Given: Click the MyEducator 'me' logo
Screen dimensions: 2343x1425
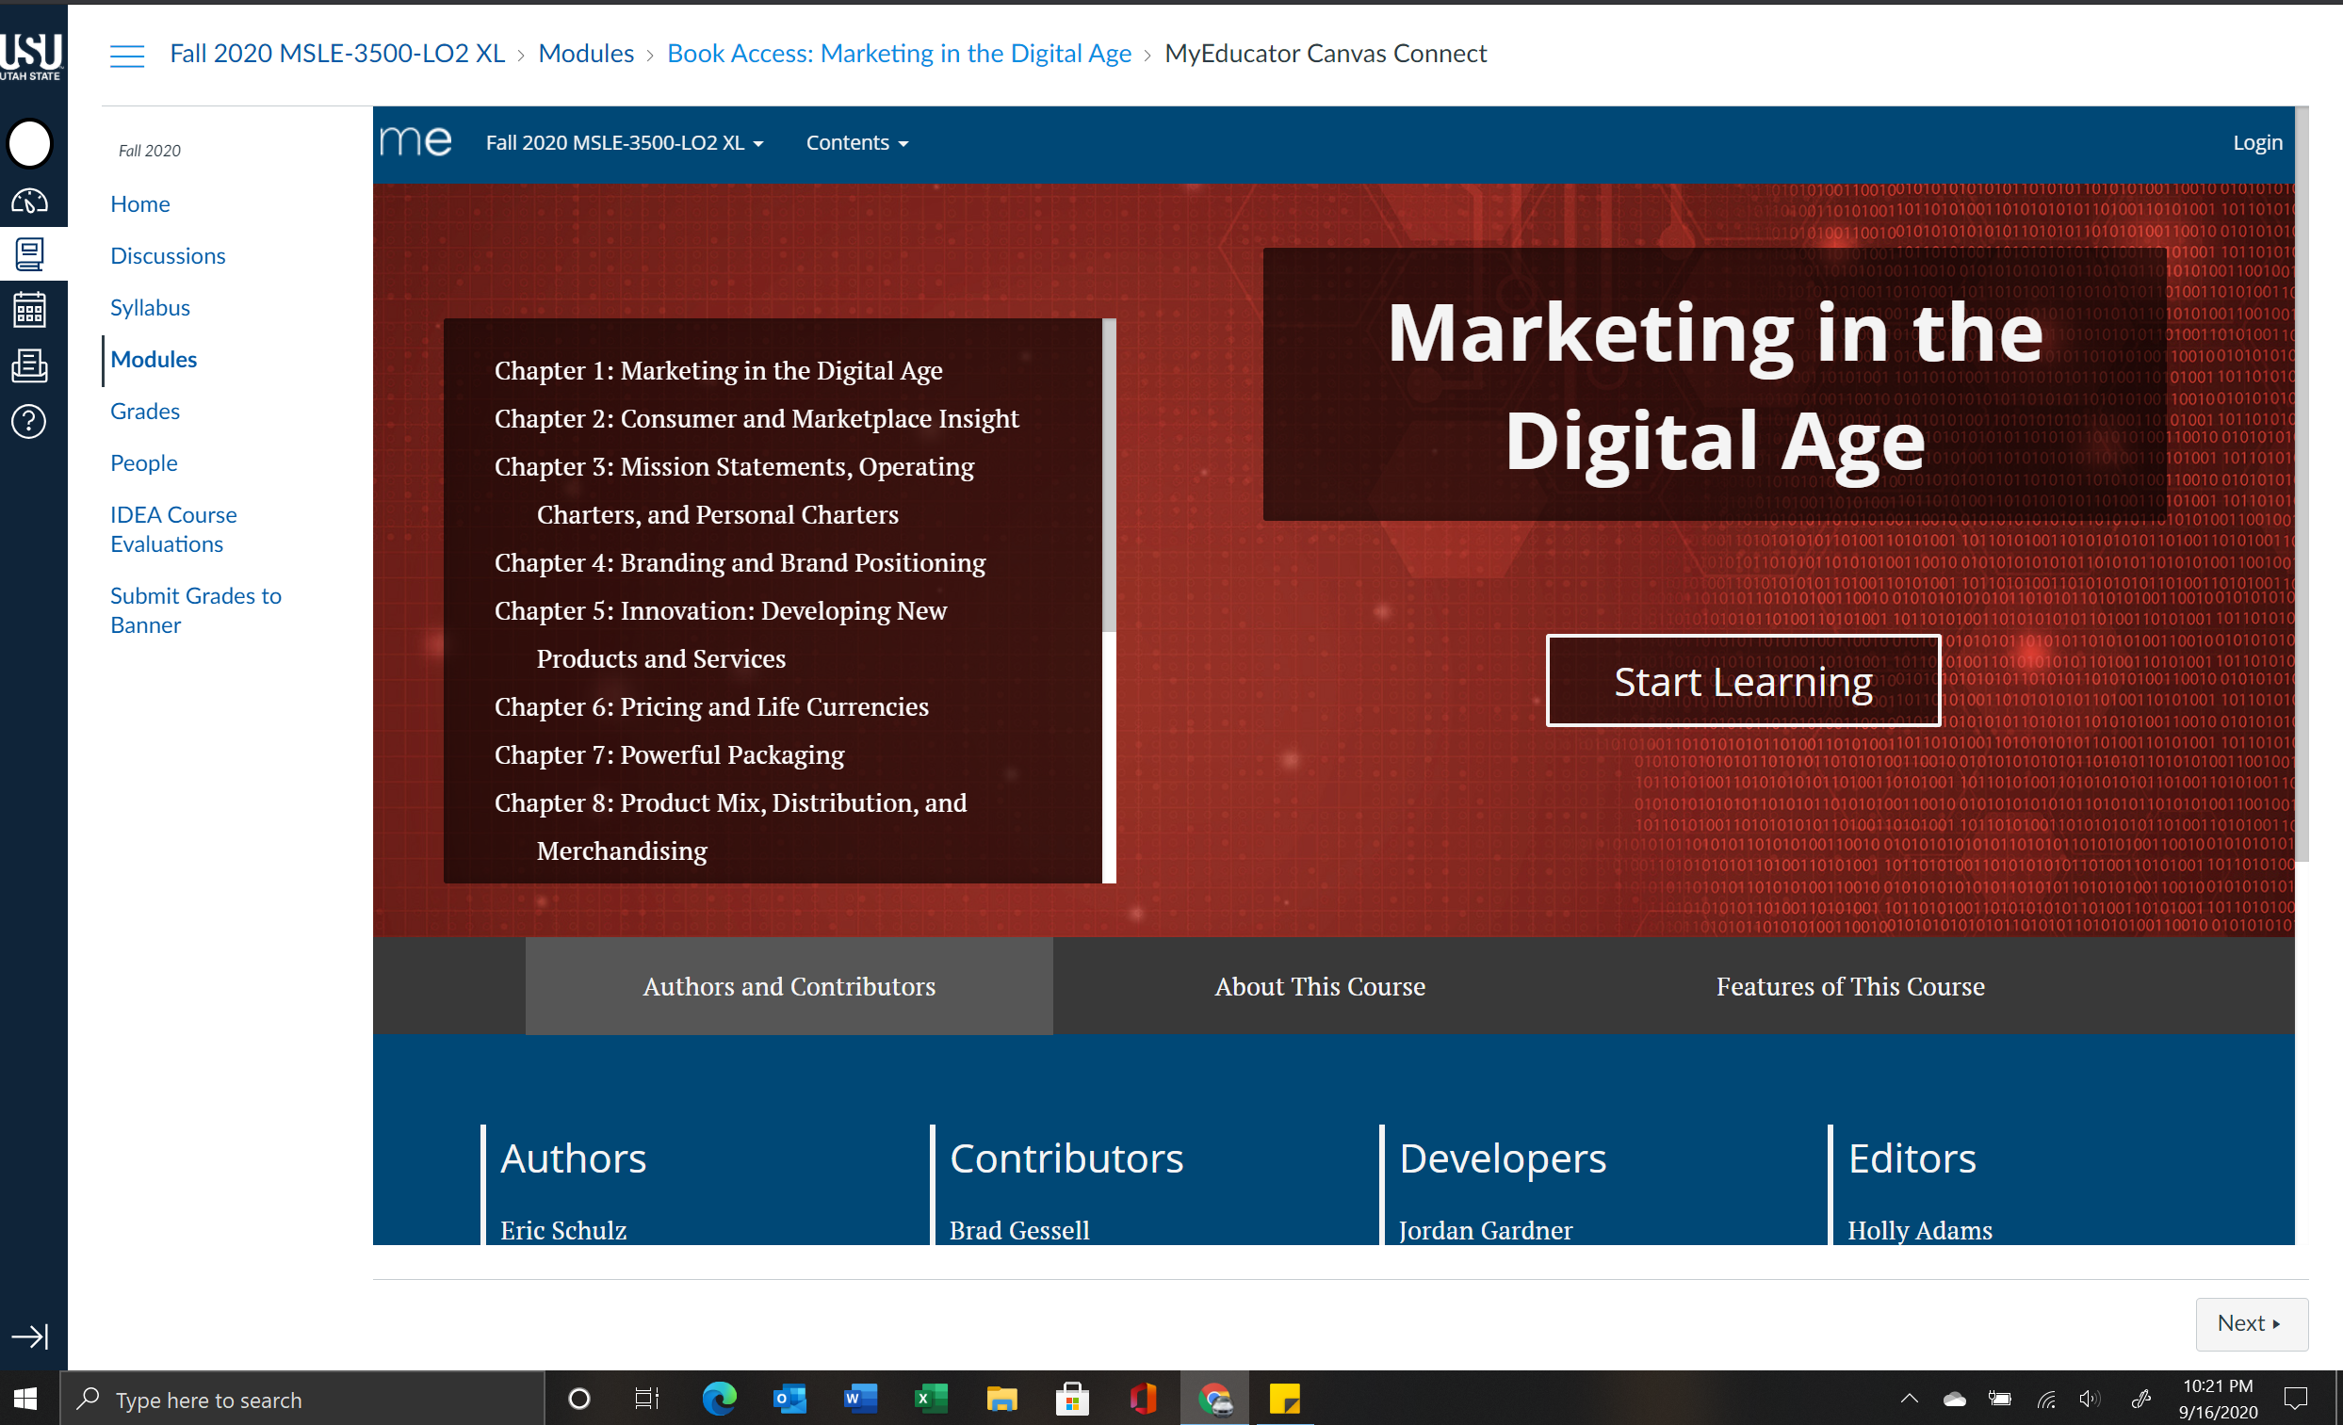Looking at the screenshot, I should pyautogui.click(x=415, y=141).
